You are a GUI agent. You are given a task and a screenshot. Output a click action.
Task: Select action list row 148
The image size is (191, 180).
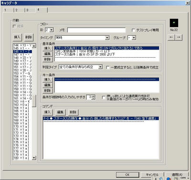click(x=22, y=58)
